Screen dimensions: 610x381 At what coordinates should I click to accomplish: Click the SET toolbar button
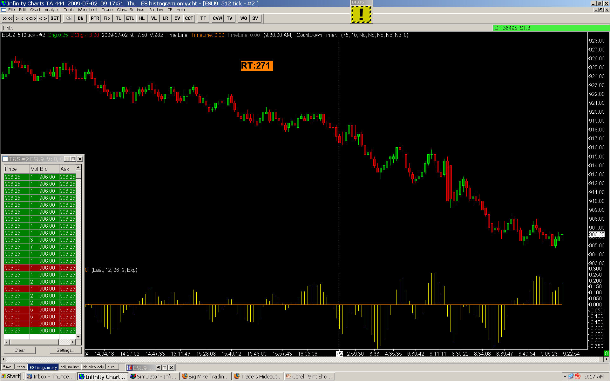click(55, 18)
